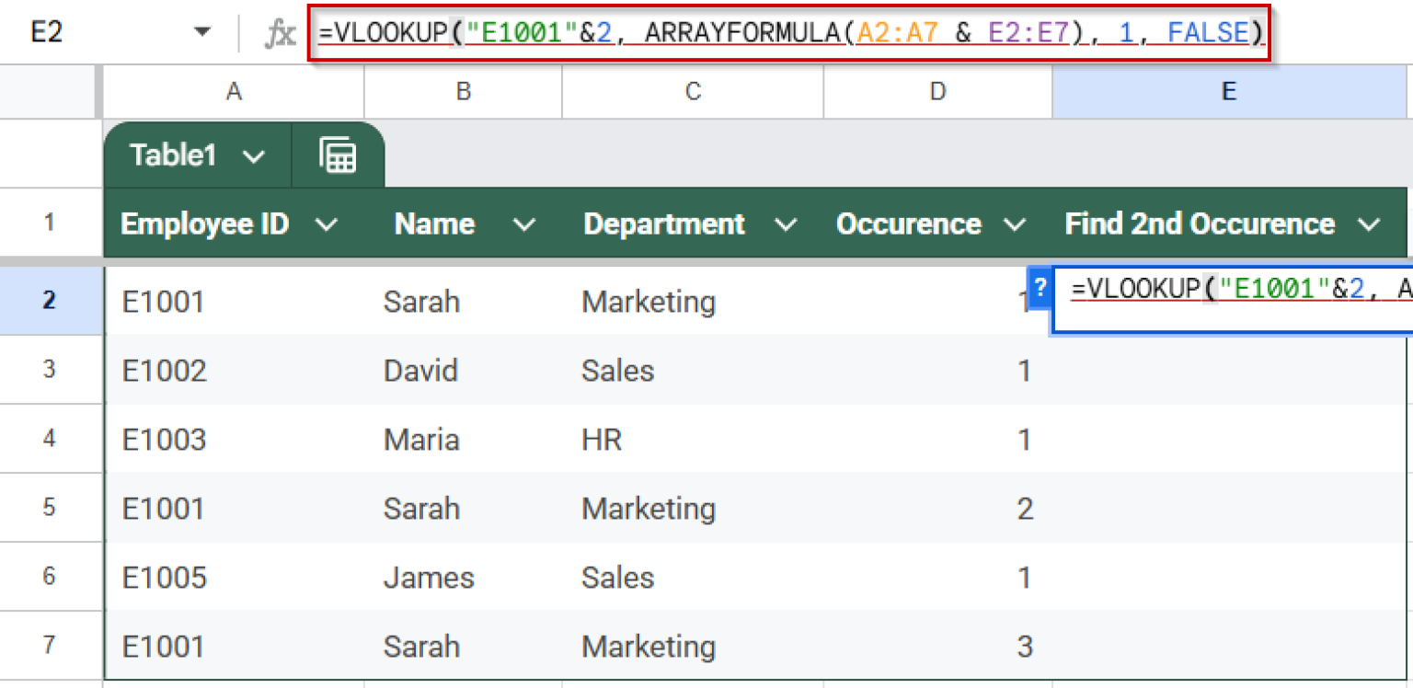The width and height of the screenshot is (1413, 688).
Task: Open the Find 2nd Occurence dropdown
Action: click(x=1370, y=224)
